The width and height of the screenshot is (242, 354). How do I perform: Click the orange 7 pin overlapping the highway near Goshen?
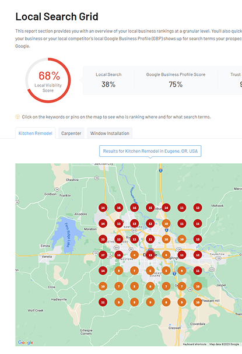click(182, 286)
